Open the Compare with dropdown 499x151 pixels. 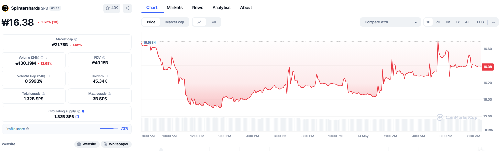tap(391, 22)
